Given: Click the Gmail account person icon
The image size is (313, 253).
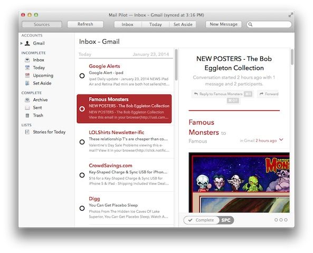Looking at the screenshot, I should 27,43.
